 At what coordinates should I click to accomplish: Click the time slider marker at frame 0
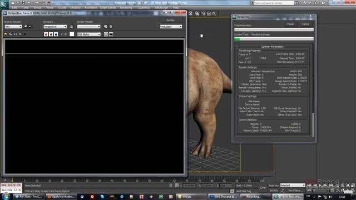[x=12, y=180]
